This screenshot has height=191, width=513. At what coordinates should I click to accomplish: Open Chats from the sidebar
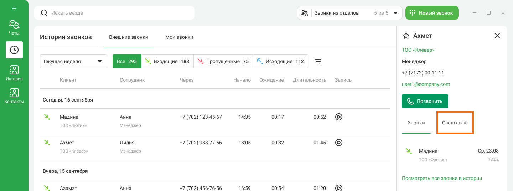coord(14,27)
